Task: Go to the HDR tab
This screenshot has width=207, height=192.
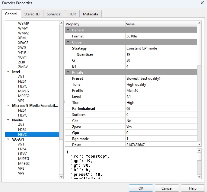Action: coord(72,14)
